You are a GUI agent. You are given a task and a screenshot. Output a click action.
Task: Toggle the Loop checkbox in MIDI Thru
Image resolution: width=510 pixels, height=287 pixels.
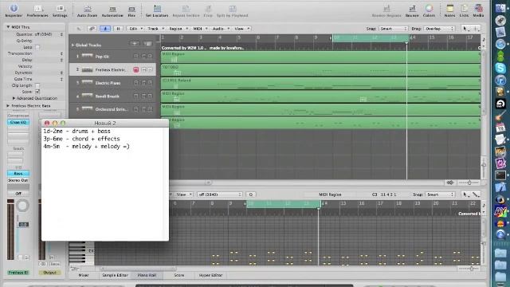tap(37, 47)
